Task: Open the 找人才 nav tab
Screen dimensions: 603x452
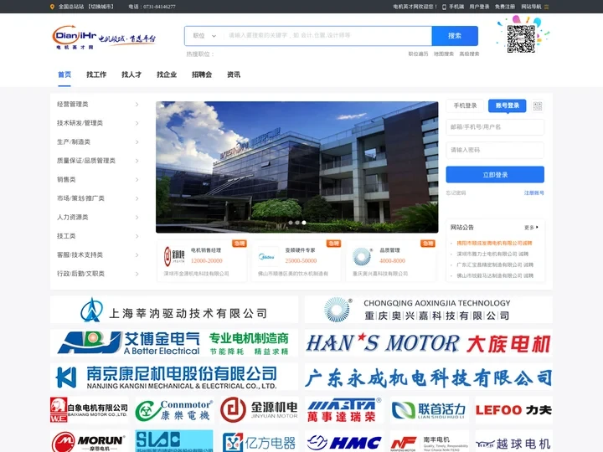Action: coord(131,74)
